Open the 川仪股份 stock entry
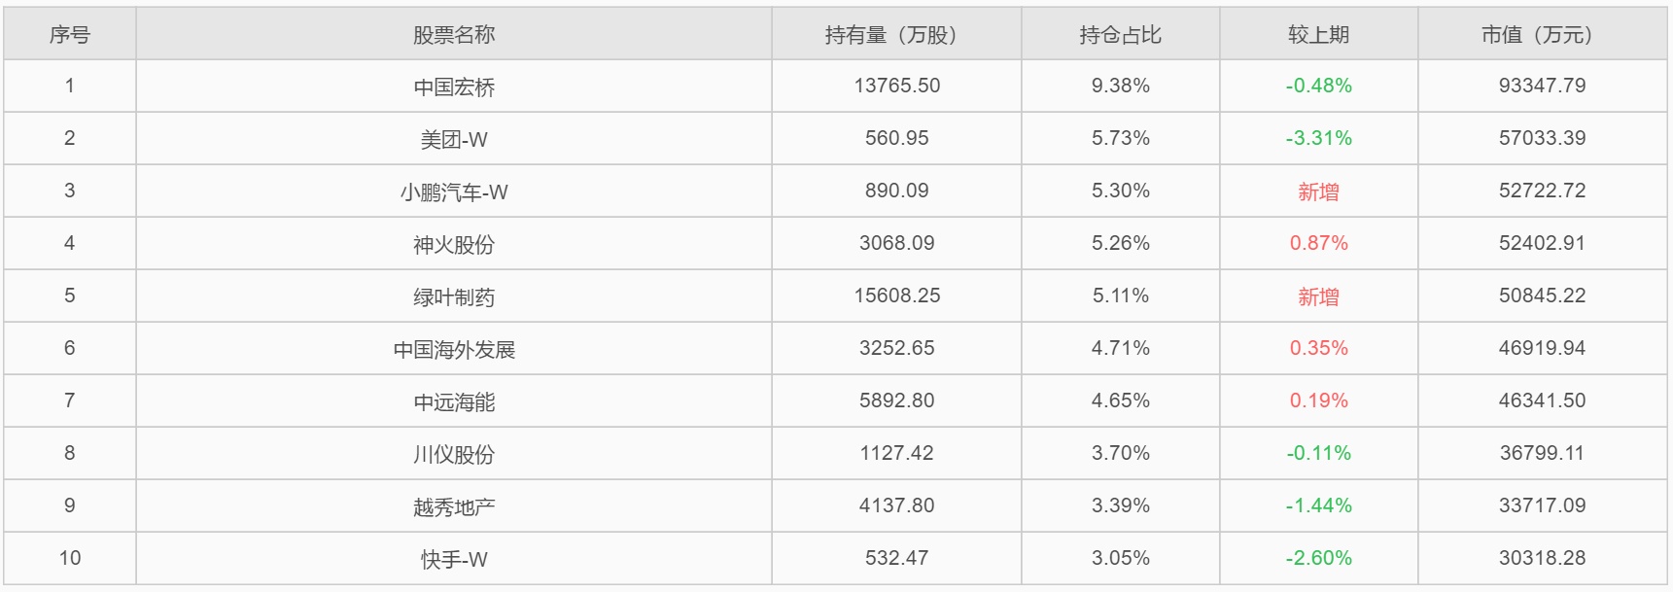The image size is (1673, 592). pyautogui.click(x=454, y=455)
